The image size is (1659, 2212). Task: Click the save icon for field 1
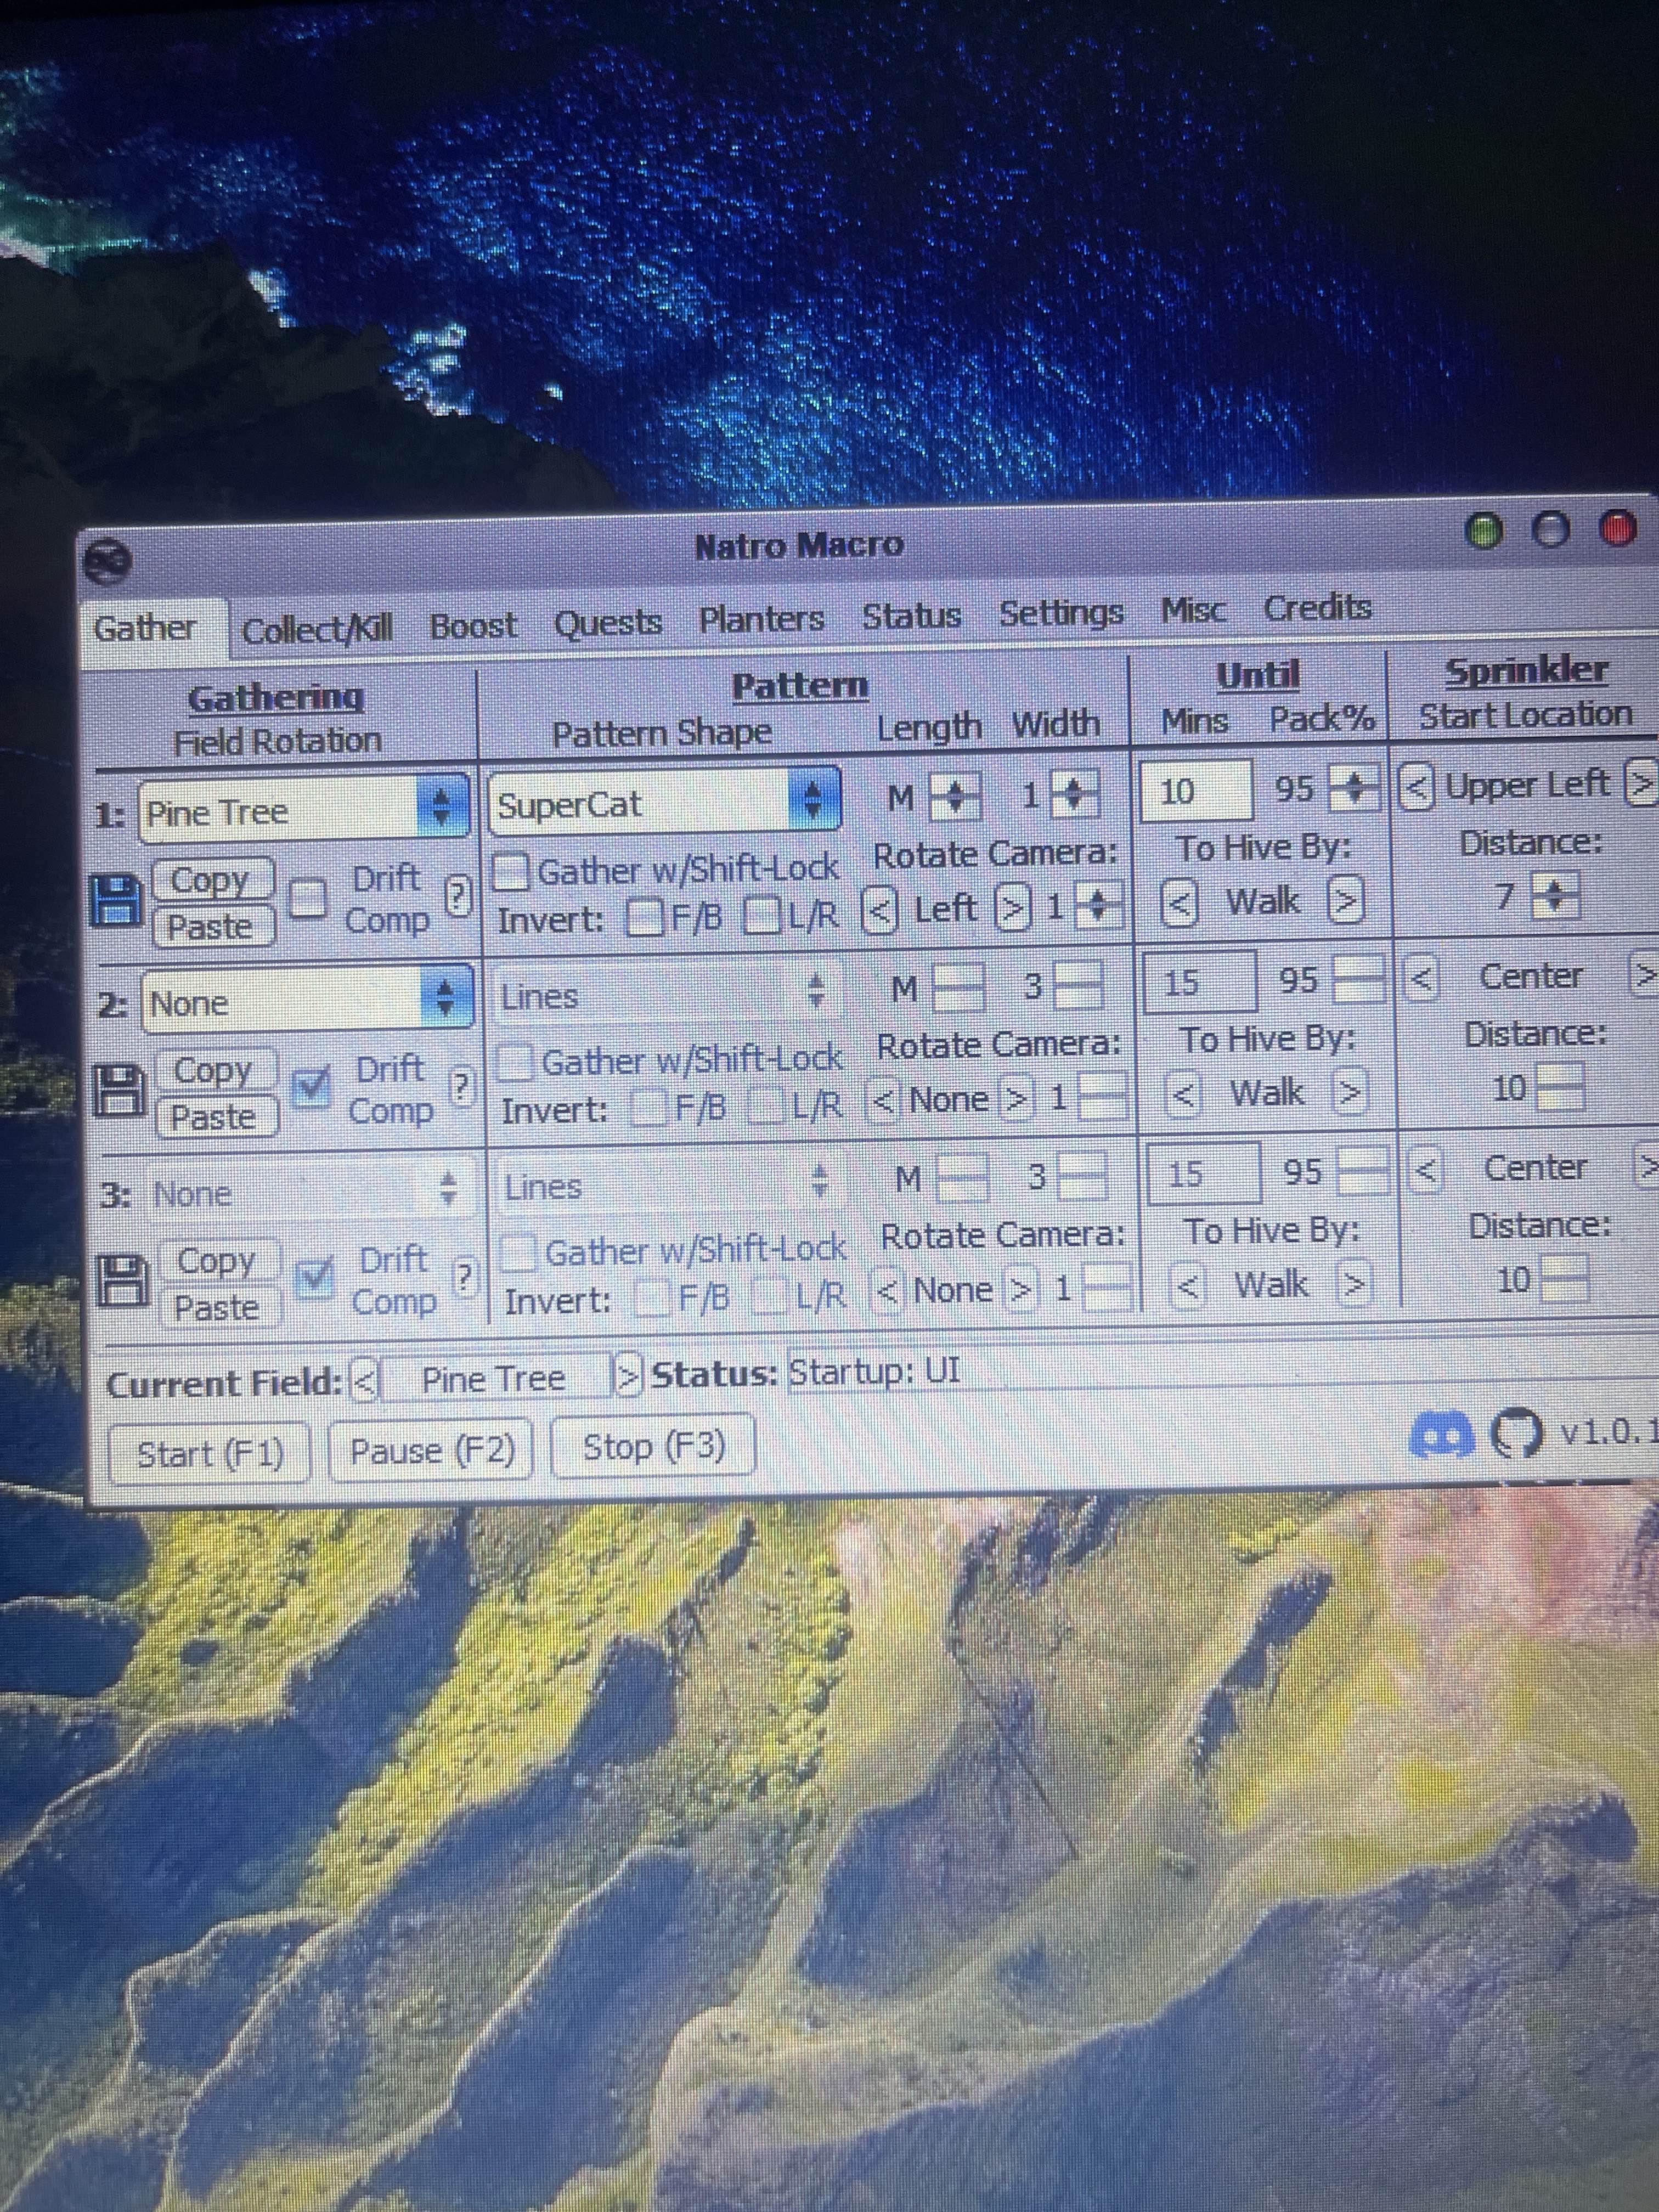[x=116, y=900]
